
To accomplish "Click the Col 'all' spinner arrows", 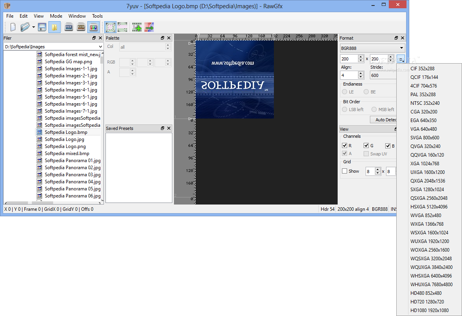I will (x=168, y=47).
